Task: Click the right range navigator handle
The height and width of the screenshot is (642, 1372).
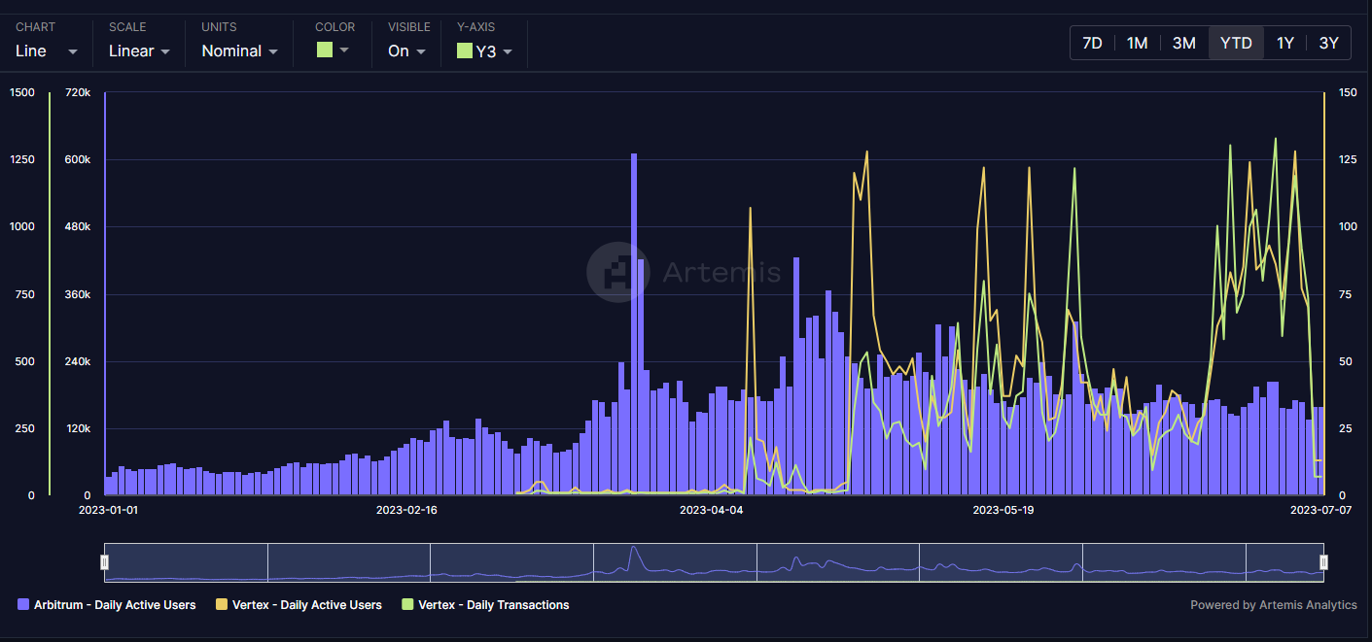Action: tap(1323, 562)
